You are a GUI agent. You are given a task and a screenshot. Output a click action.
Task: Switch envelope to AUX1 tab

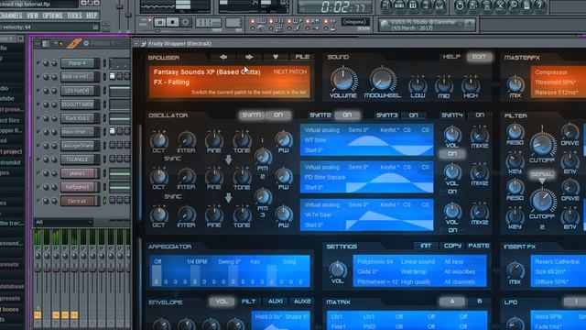(x=276, y=302)
